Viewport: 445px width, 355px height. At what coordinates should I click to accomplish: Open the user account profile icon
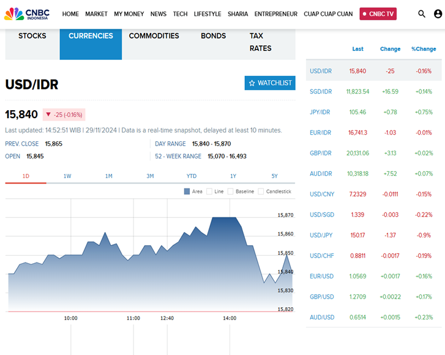pos(438,13)
